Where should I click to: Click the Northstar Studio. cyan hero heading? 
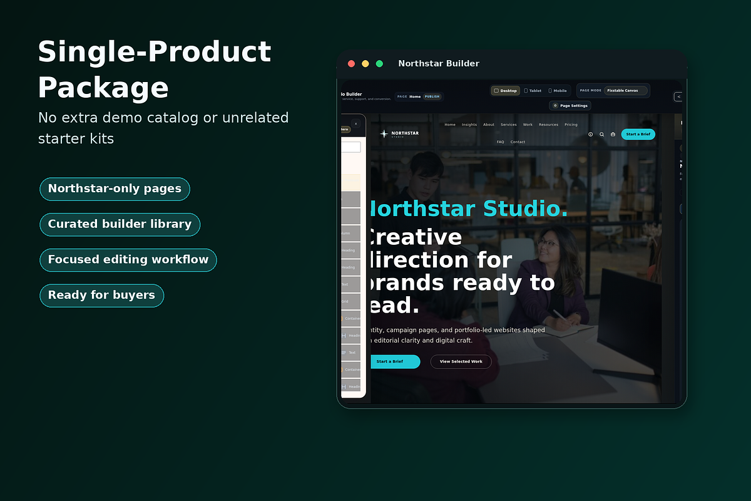click(469, 209)
